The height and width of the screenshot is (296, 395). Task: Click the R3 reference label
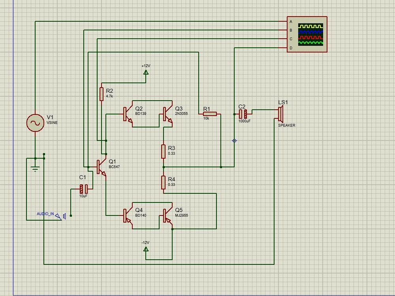[x=171, y=148]
